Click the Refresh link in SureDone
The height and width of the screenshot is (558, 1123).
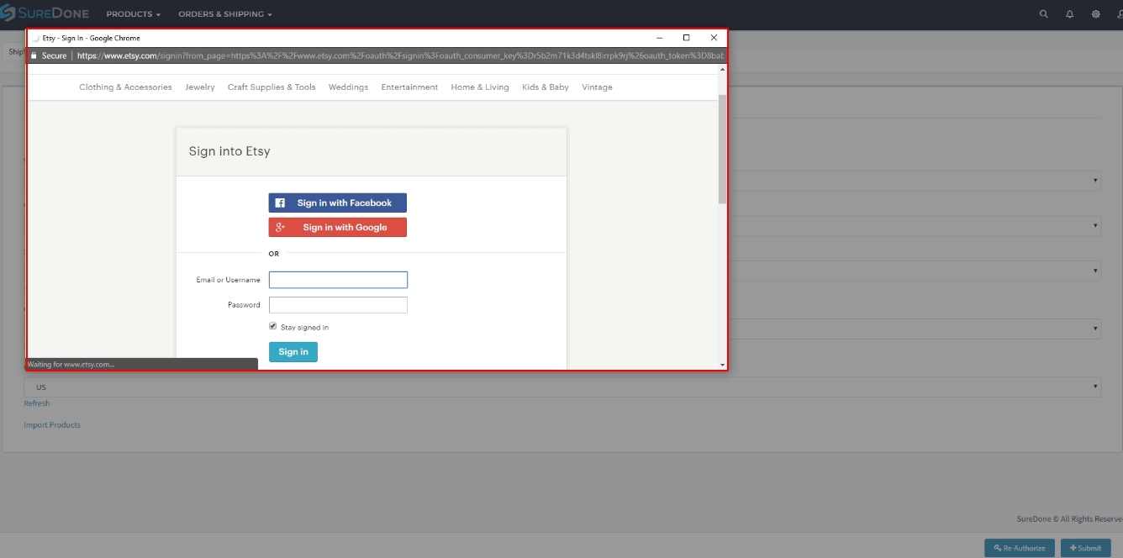(x=37, y=403)
